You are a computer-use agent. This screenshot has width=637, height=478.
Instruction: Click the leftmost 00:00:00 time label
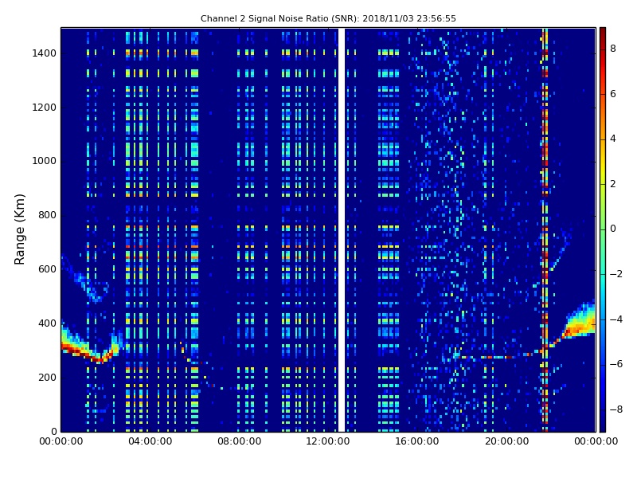point(61,441)
